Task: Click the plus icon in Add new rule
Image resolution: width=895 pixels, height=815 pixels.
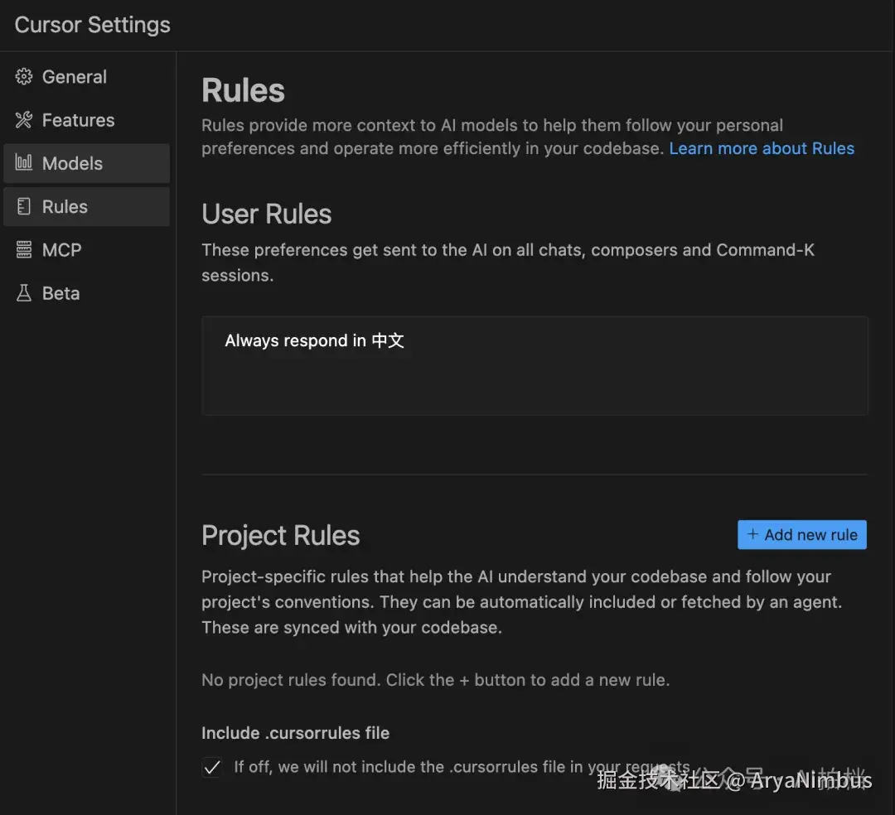Action: pyautogui.click(x=752, y=534)
